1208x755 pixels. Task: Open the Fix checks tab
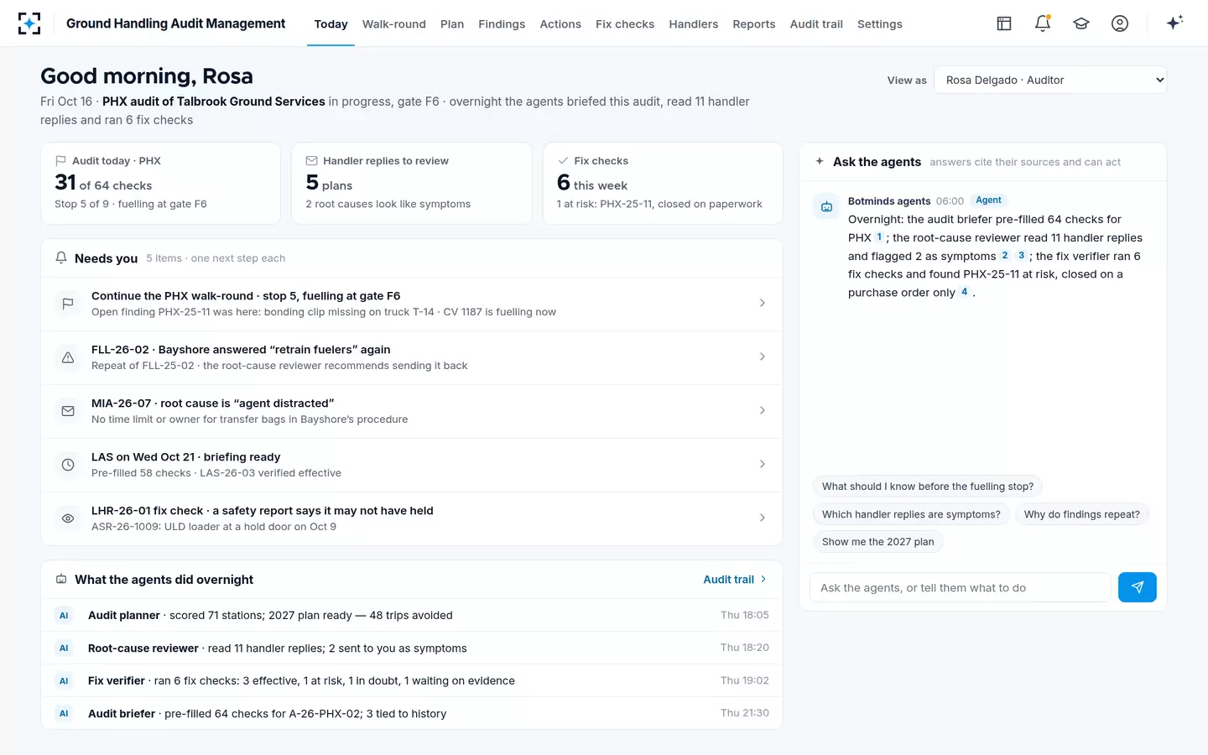click(625, 24)
